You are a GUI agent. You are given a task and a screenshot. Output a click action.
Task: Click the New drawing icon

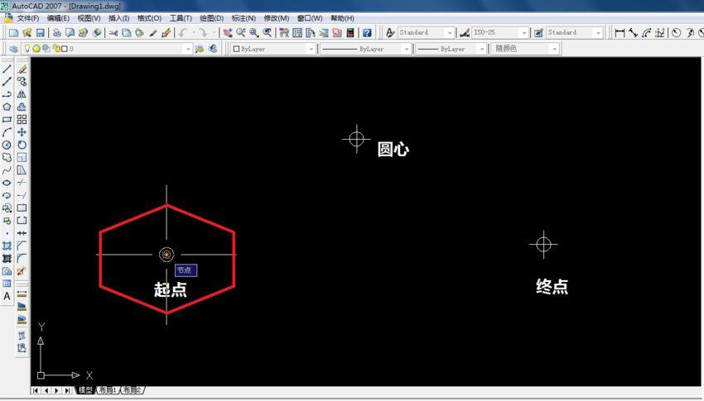14,33
